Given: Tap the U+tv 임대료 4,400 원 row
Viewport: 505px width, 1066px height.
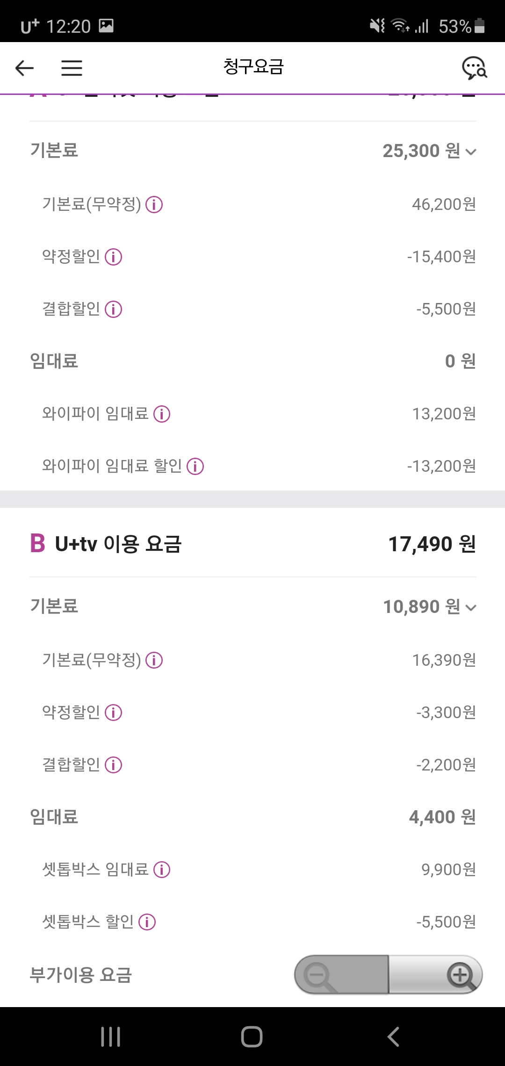Looking at the screenshot, I should tap(252, 817).
